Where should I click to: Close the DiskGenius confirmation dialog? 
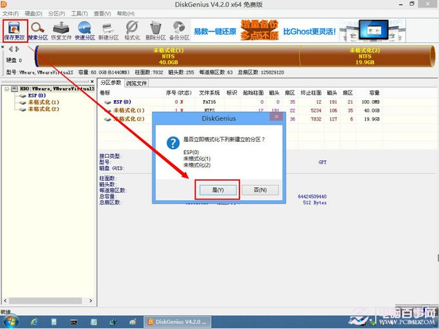tap(276, 116)
